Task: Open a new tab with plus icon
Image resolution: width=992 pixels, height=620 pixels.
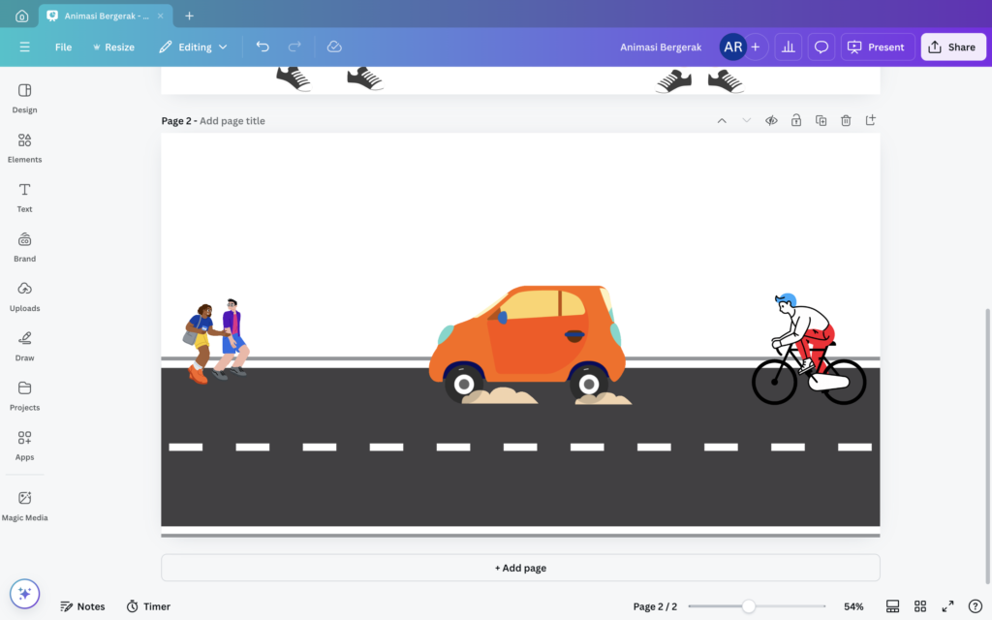Action: (189, 15)
